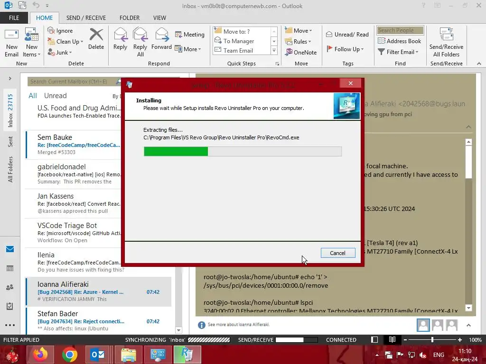Viewport: 486px width, 364px height.
Task: Expand the folder pane
Action: pos(10,79)
